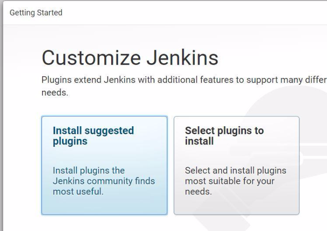Click the Install suggested plugins card

click(104, 165)
